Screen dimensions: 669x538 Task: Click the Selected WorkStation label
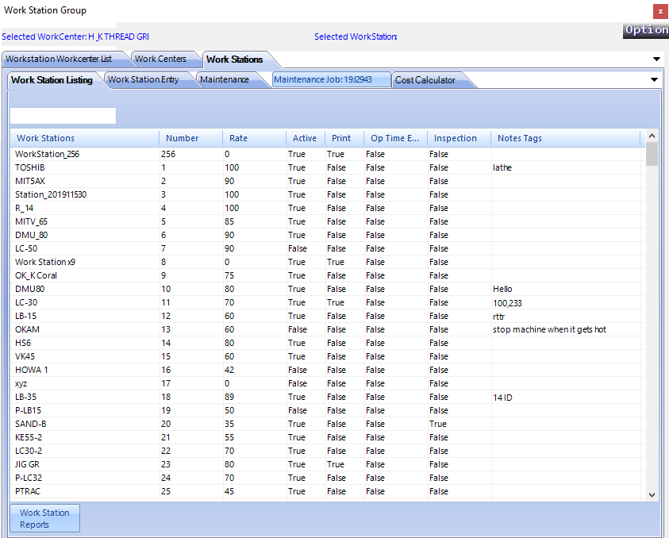[356, 37]
